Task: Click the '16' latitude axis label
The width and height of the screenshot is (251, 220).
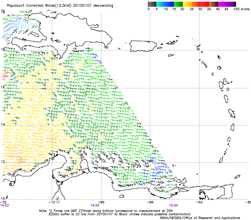Action: (3, 87)
